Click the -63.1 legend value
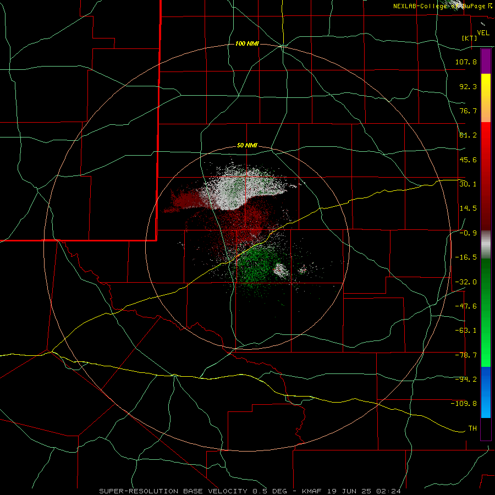495x495 pixels. coord(466,331)
